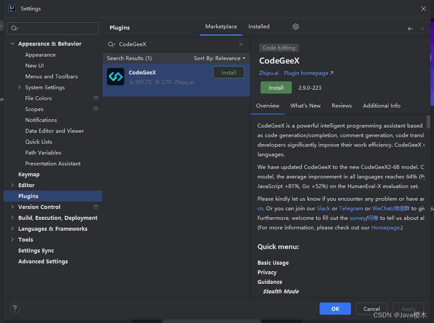Click the Basic Usage quick menu entry
This screenshot has height=323, width=434.
(273, 262)
